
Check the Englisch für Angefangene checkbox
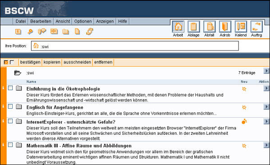(10, 106)
